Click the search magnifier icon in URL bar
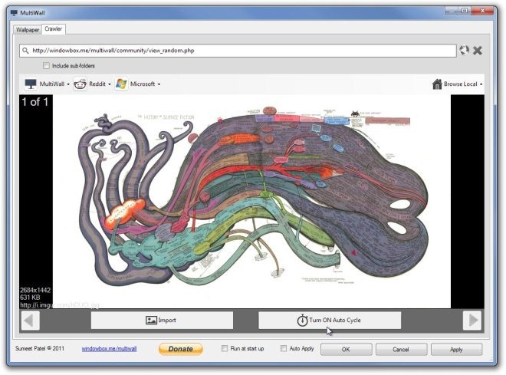 pos(25,51)
